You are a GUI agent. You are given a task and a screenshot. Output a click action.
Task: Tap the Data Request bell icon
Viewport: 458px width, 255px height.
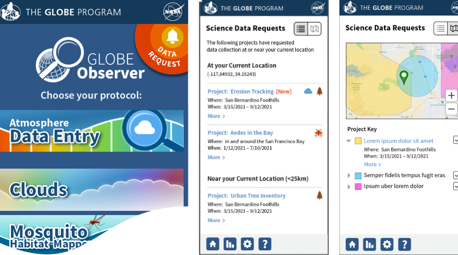coord(172,37)
